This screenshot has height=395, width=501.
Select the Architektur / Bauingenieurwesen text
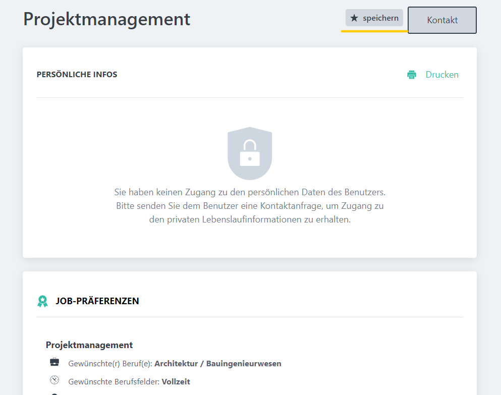tap(217, 363)
